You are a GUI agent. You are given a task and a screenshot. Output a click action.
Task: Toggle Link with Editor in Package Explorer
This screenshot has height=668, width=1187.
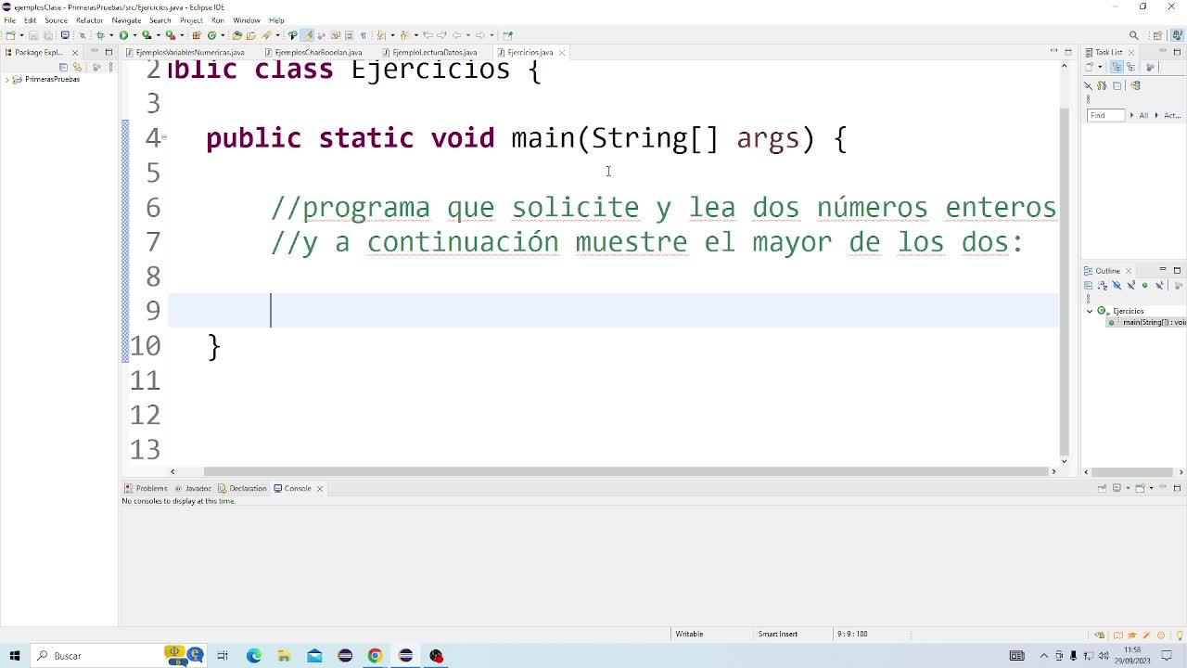pos(78,67)
